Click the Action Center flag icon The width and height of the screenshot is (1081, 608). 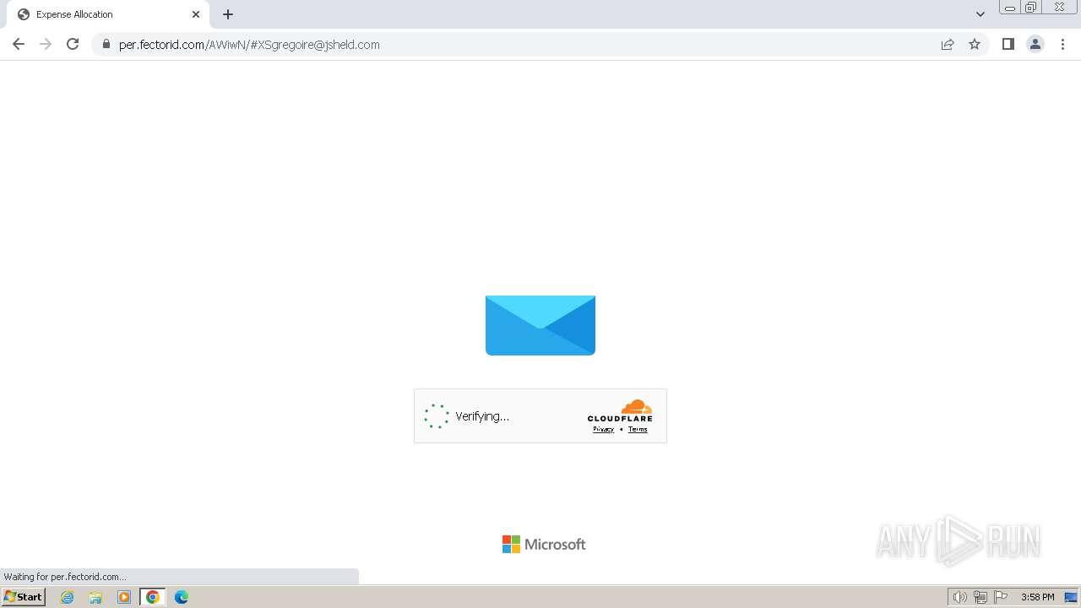[1001, 597]
